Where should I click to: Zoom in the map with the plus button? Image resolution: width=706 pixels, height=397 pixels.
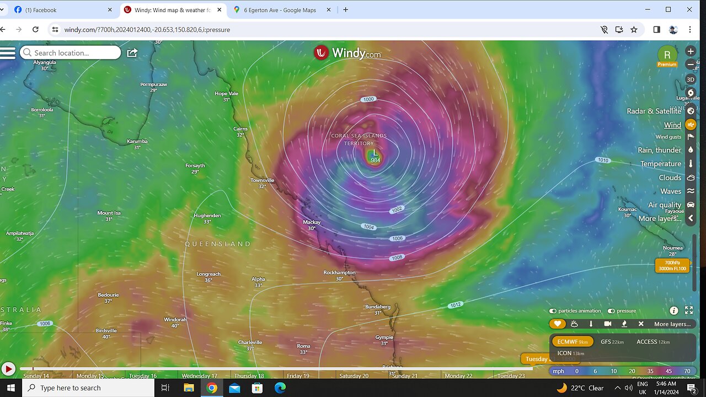691,51
